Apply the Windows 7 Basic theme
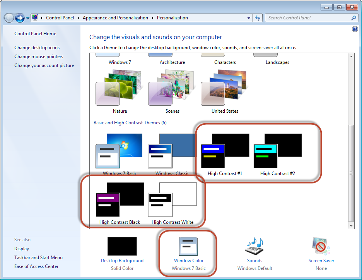 (x=119, y=151)
